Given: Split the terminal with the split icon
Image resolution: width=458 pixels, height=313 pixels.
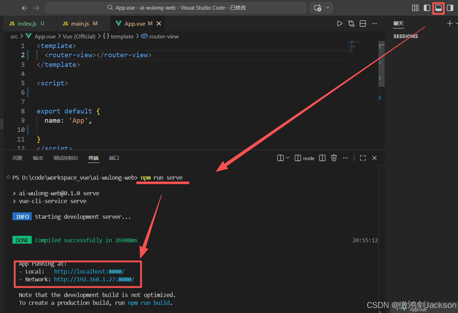Looking at the screenshot, I should (322, 158).
